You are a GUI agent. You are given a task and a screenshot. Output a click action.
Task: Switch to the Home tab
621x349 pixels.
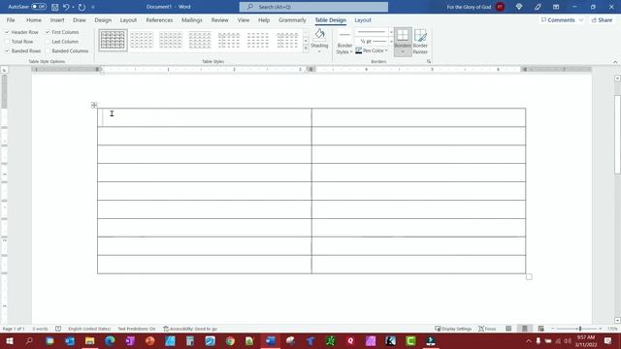[x=34, y=20]
